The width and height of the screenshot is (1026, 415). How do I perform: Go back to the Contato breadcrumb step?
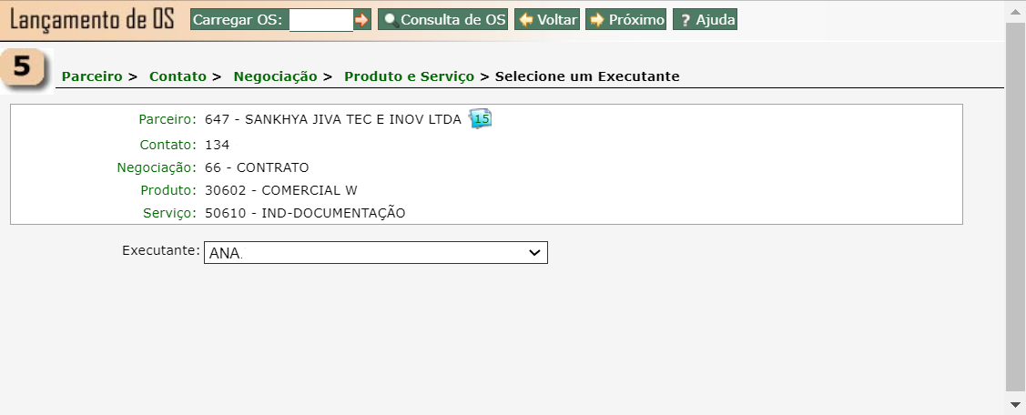coord(178,76)
